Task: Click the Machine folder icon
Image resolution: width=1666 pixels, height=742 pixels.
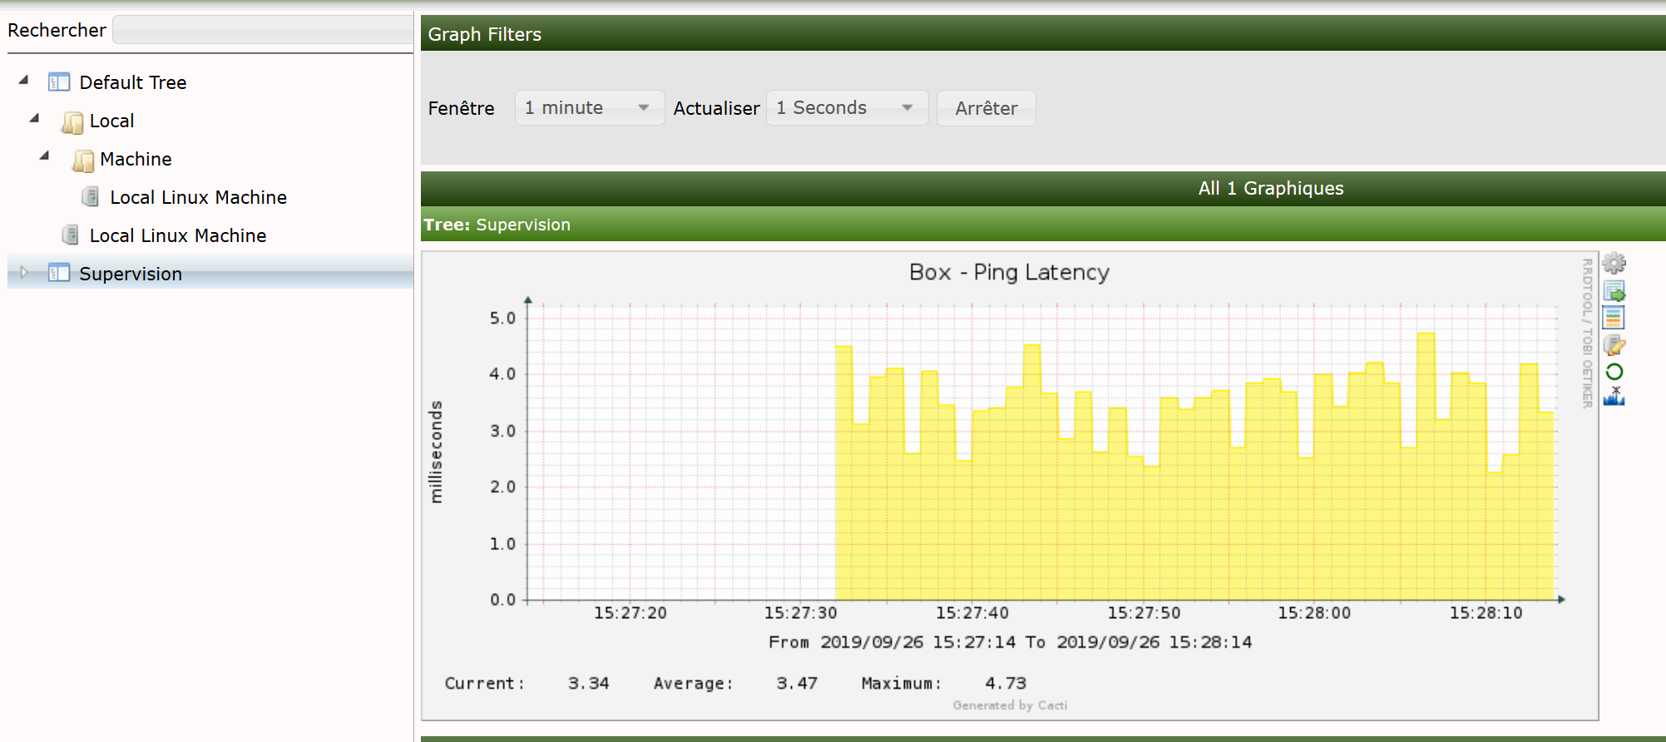Action: [83, 161]
